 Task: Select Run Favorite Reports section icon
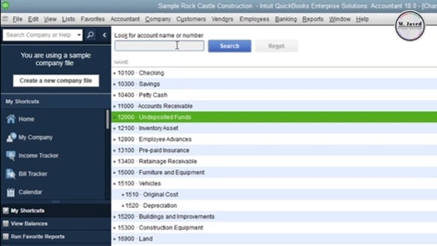point(5,236)
